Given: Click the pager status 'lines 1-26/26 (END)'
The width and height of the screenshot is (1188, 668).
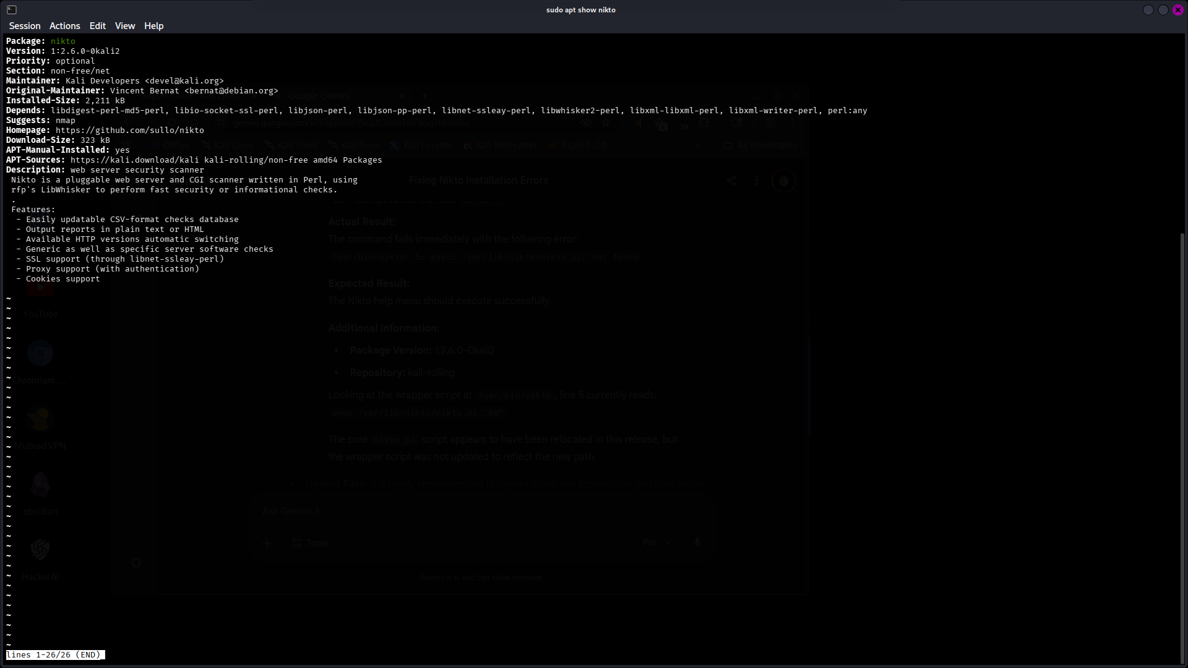Looking at the screenshot, I should tap(53, 655).
